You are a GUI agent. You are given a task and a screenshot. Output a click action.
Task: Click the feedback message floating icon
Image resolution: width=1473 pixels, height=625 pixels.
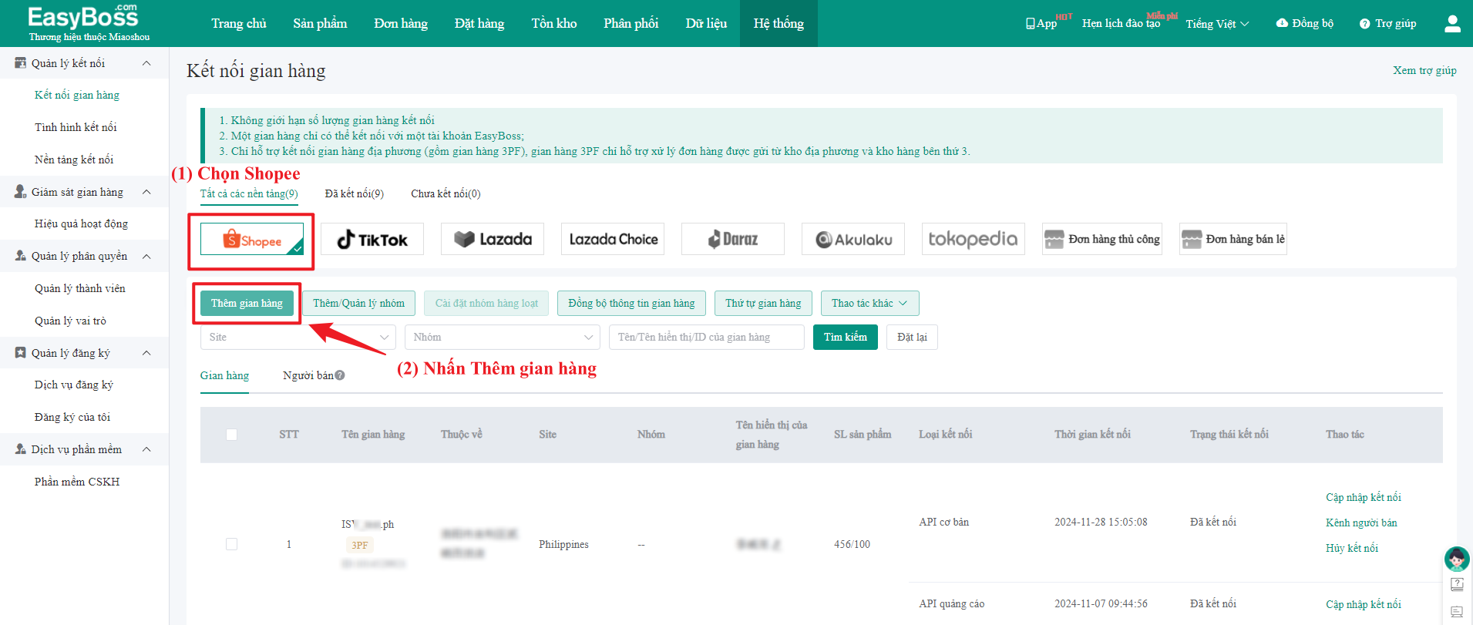1457,612
